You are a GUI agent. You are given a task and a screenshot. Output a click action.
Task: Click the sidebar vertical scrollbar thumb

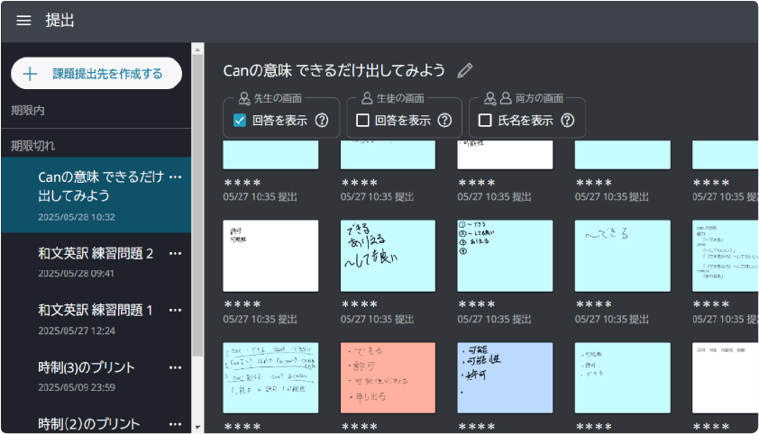[197, 205]
